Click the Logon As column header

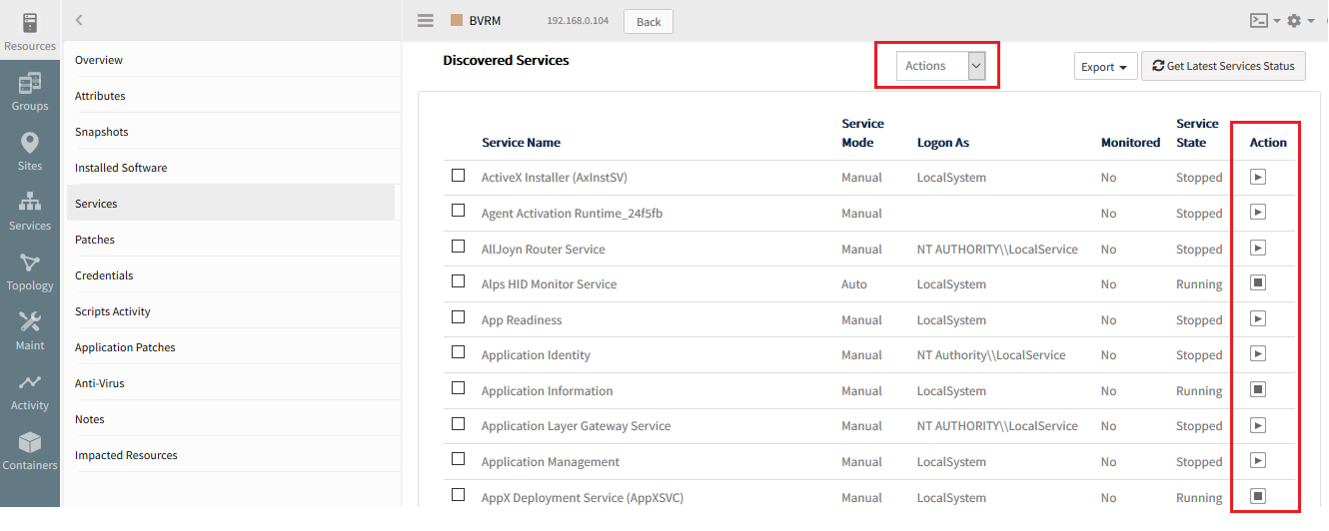point(943,143)
